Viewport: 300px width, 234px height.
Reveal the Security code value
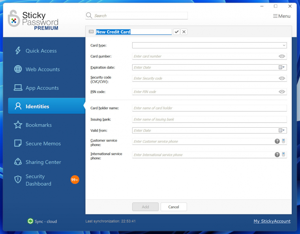pos(281,78)
